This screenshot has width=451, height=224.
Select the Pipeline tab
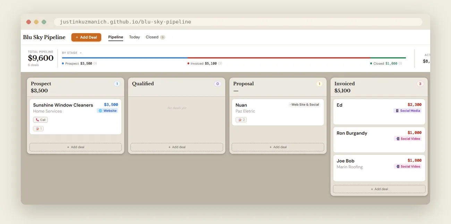pyautogui.click(x=116, y=37)
